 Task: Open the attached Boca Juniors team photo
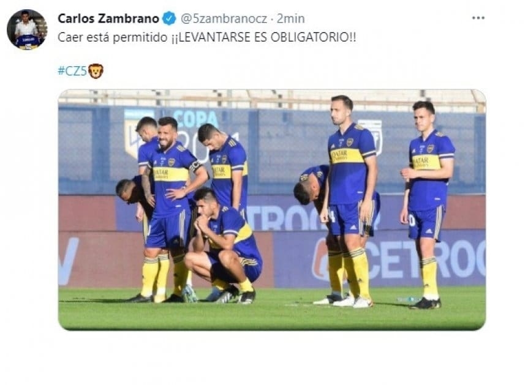pyautogui.click(x=272, y=210)
